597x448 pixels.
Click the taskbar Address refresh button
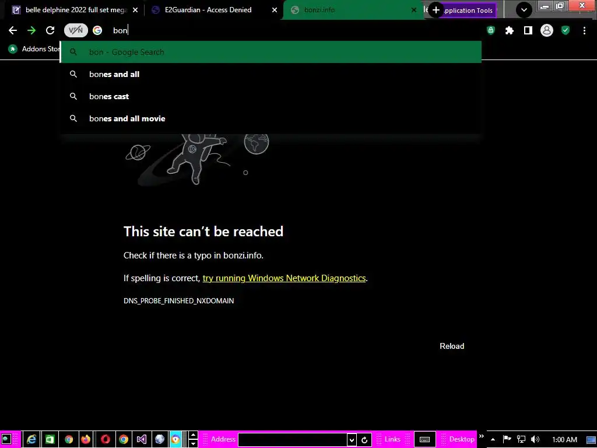click(x=364, y=440)
